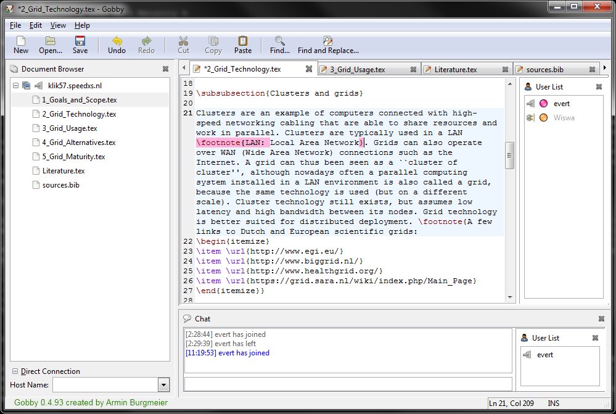Close the chat User List panel
The height and width of the screenshot is (414, 616).
[595, 337]
